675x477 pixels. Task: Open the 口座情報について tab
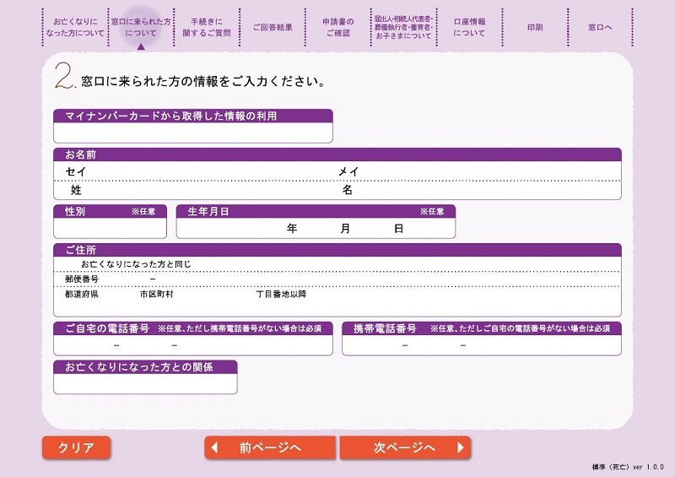click(469, 26)
